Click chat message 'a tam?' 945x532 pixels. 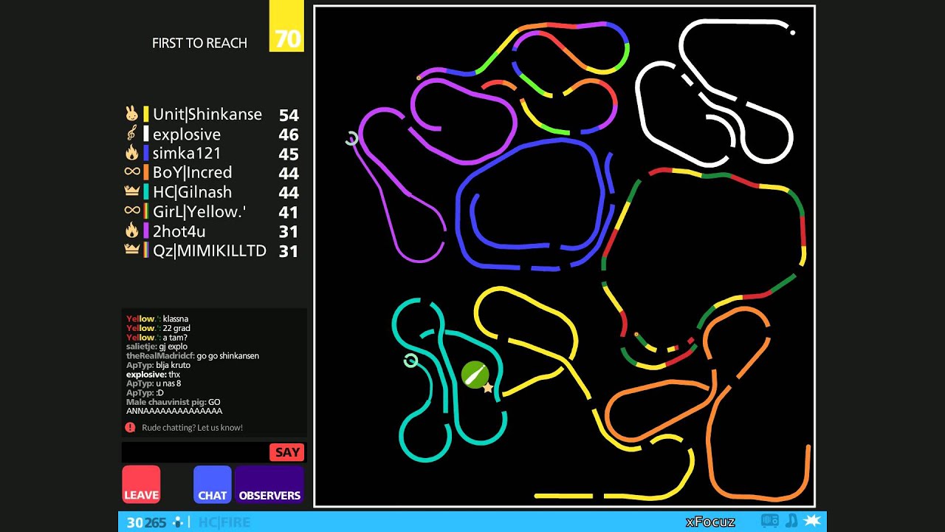pyautogui.click(x=175, y=337)
